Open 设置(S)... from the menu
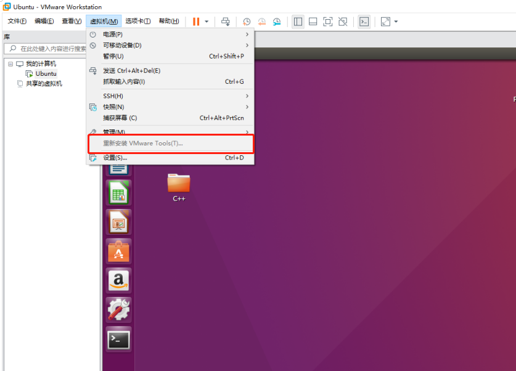The image size is (516, 371). (170, 158)
